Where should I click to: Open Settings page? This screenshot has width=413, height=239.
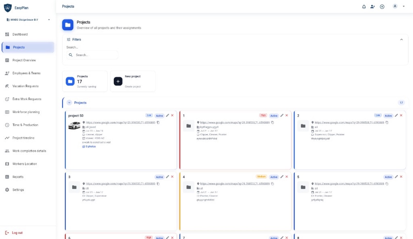point(28,190)
